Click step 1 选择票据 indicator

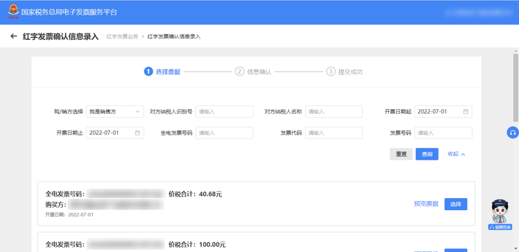[162, 72]
